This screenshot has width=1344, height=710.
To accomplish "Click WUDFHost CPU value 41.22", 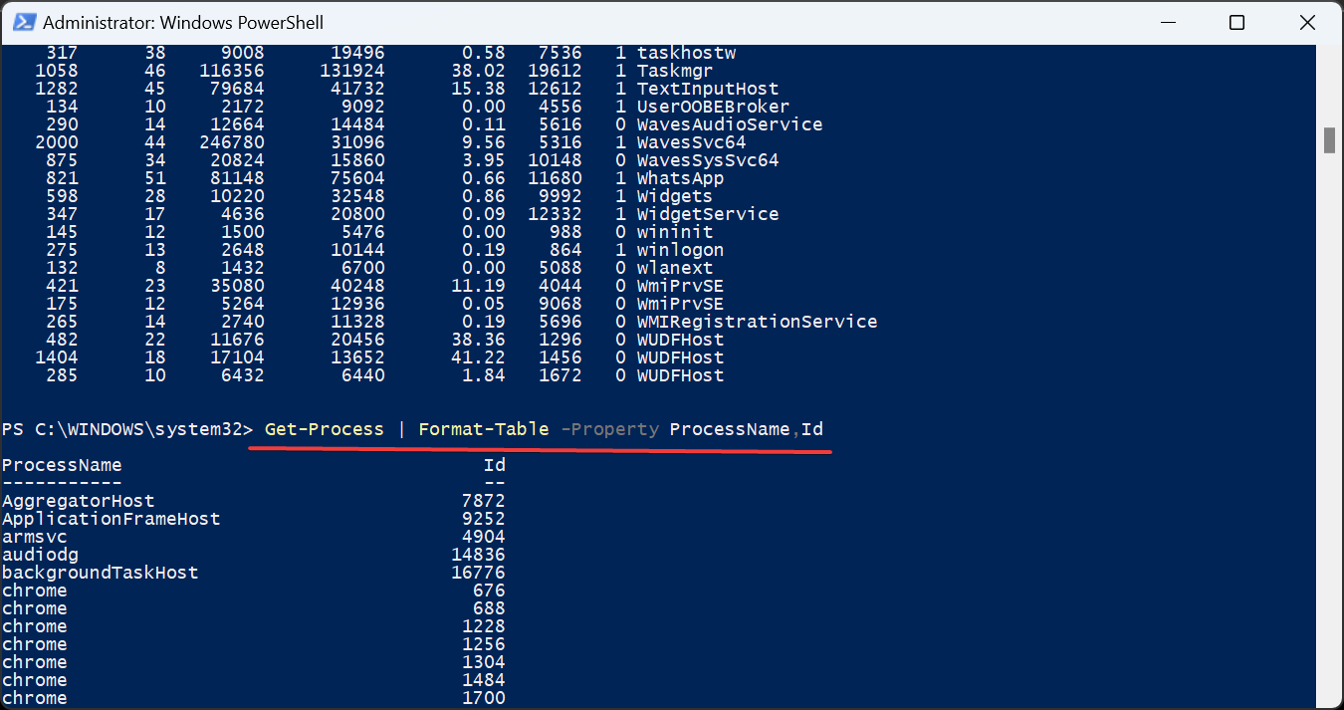I will pos(479,357).
